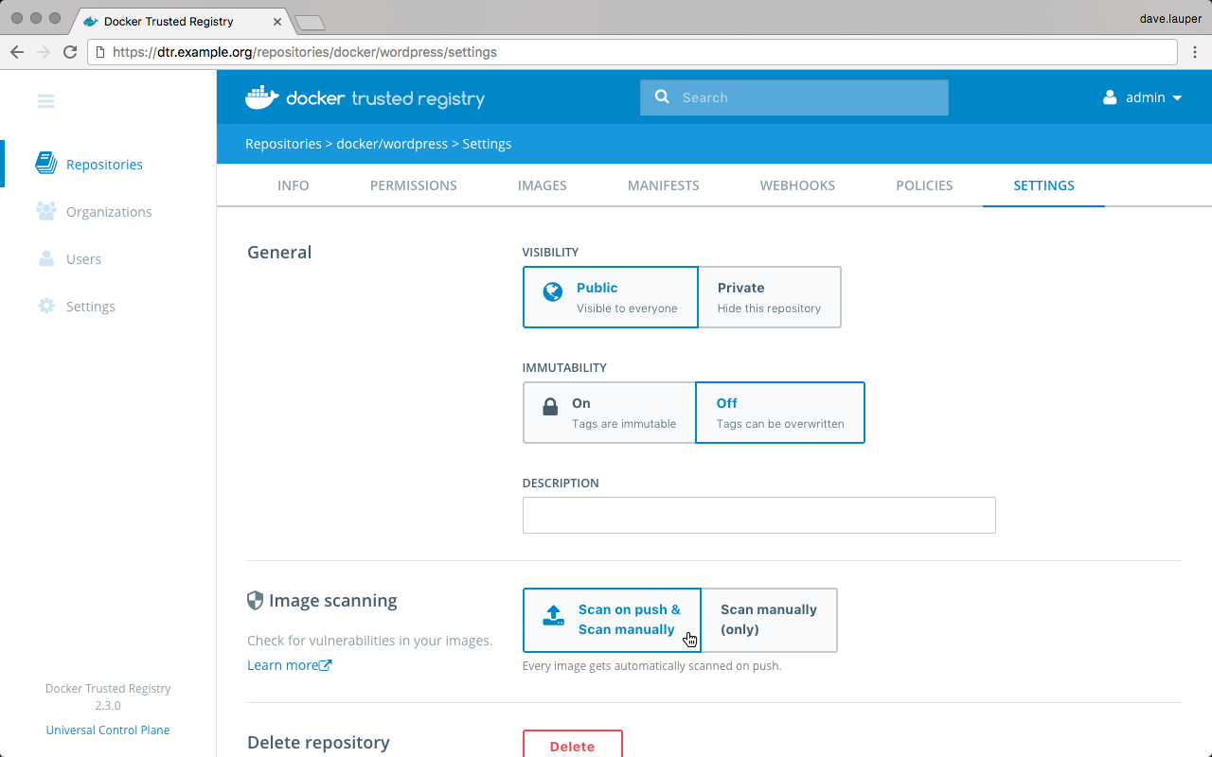Open the Webhooks tab

click(797, 185)
